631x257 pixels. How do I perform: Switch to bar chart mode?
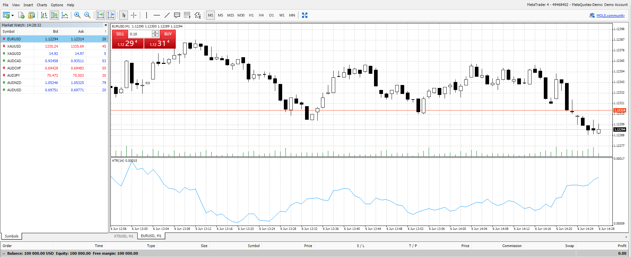click(x=44, y=15)
